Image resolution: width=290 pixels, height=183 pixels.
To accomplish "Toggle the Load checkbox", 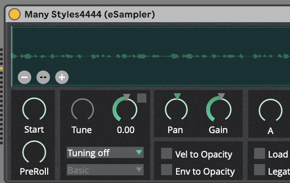I will click(x=259, y=153).
